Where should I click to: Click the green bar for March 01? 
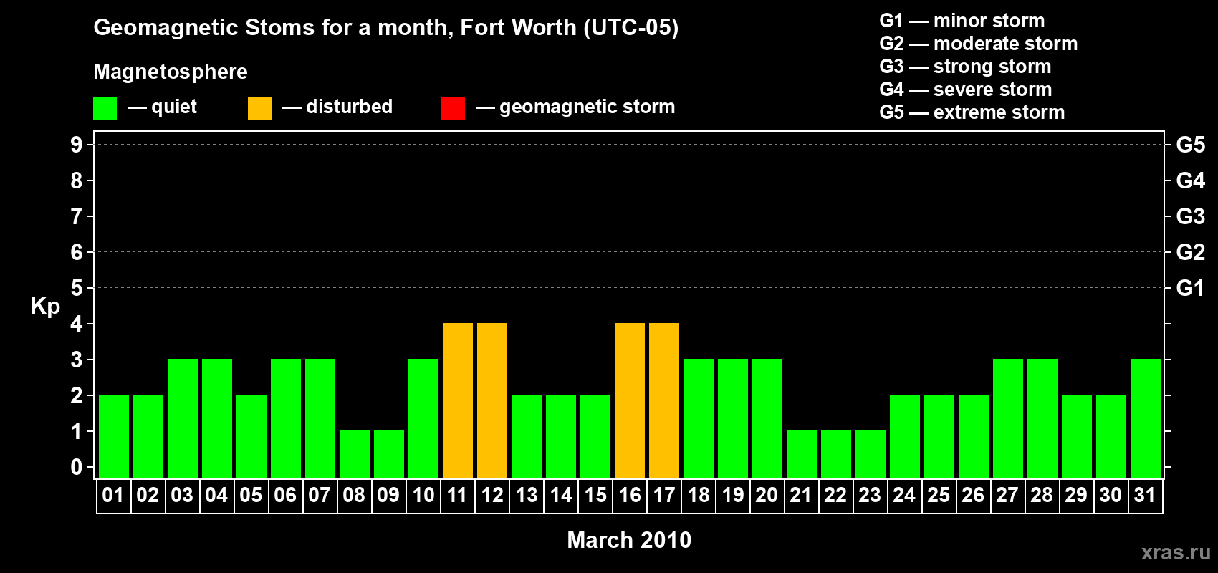[x=114, y=436]
